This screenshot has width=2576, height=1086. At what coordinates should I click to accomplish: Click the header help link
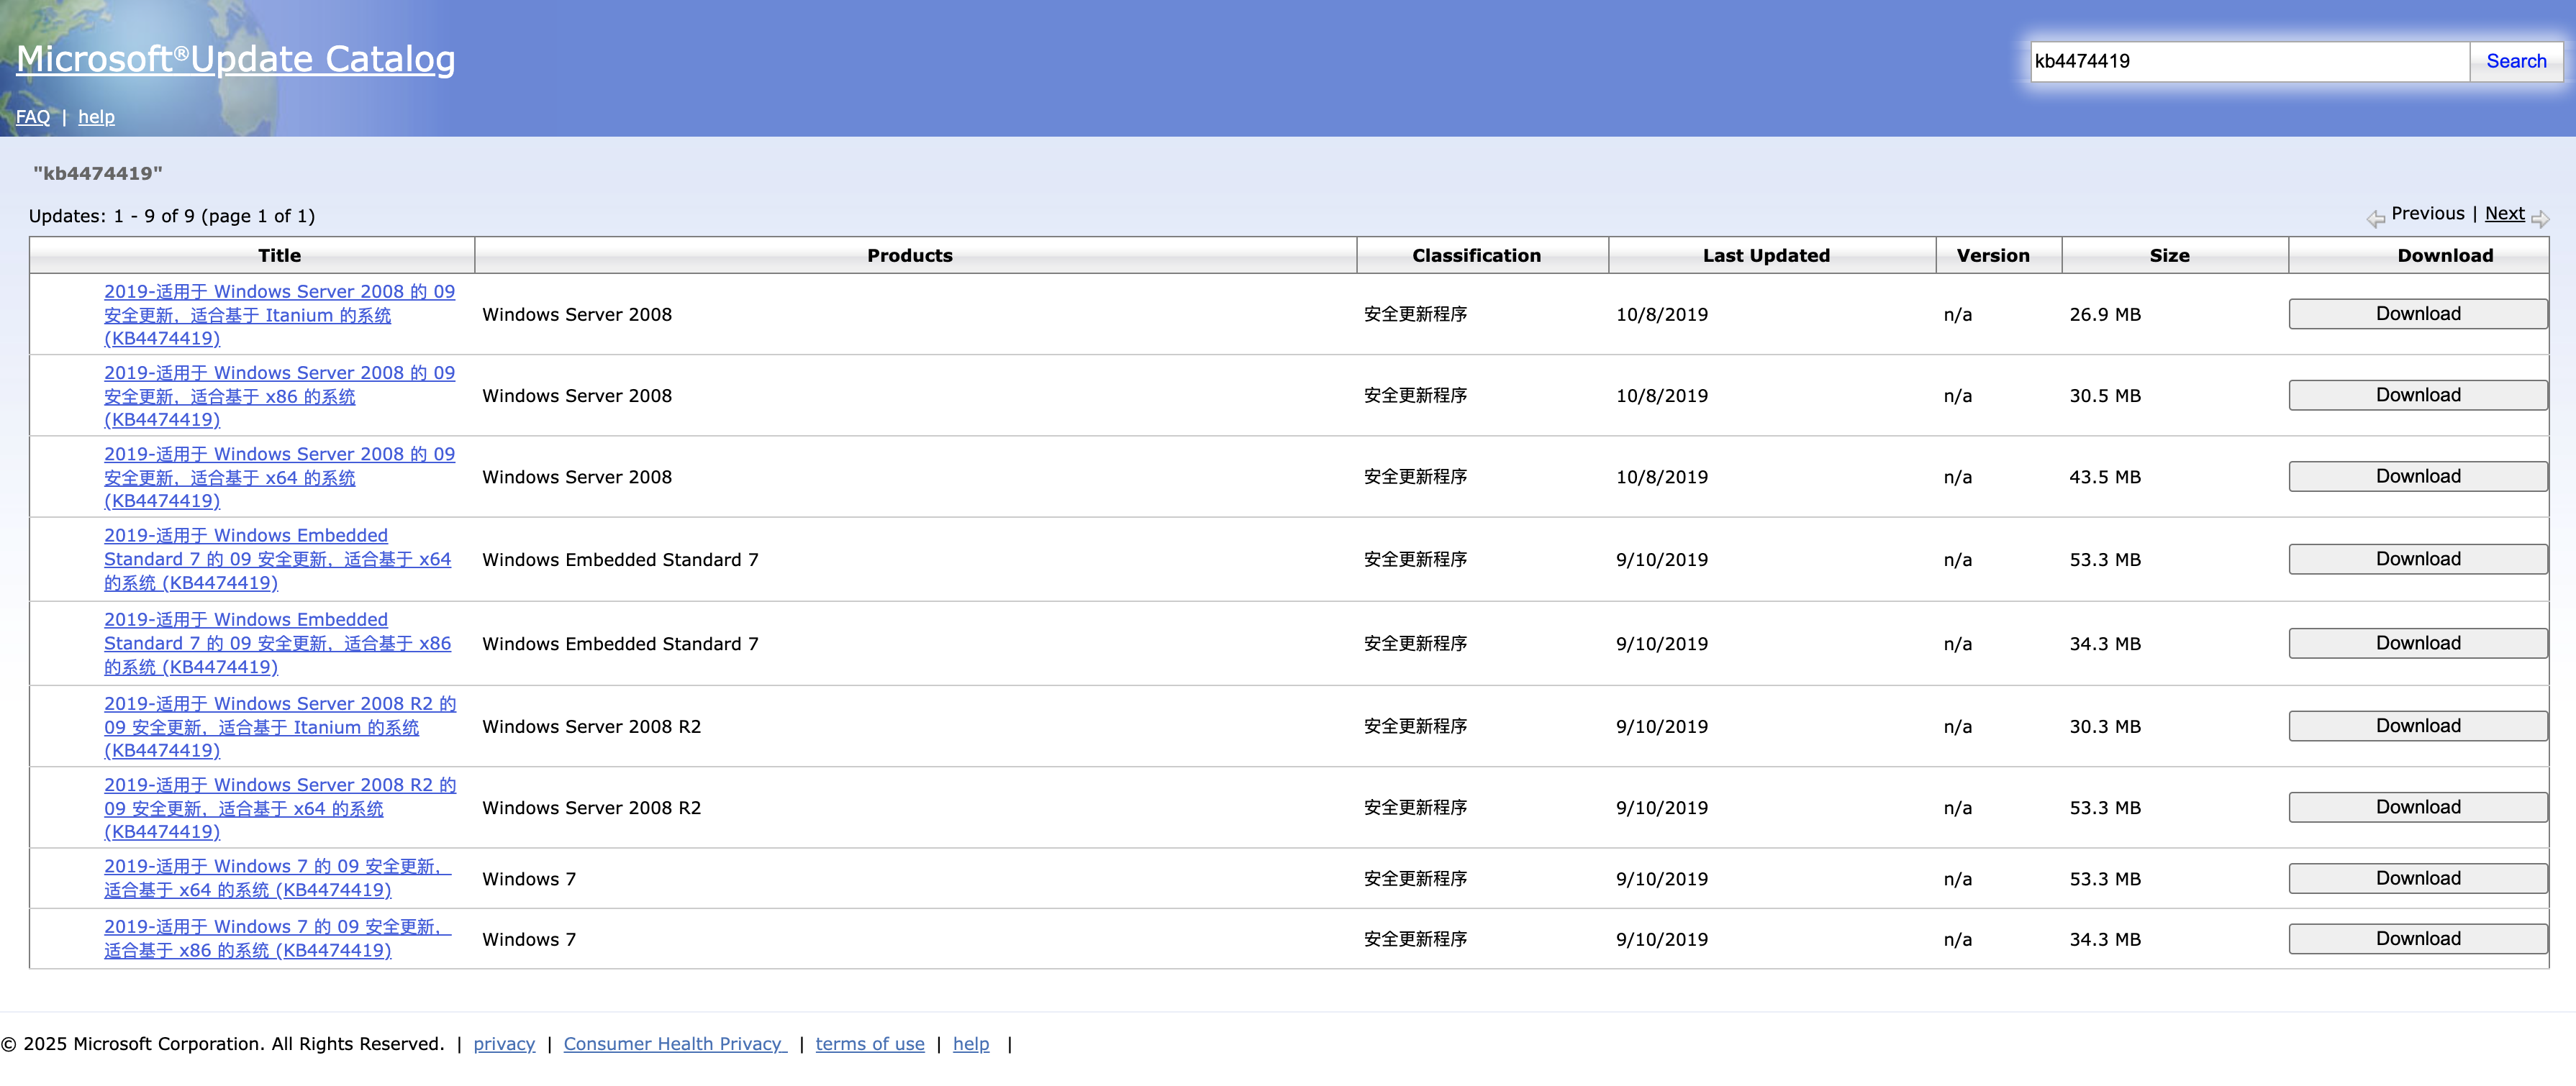pos(96,117)
